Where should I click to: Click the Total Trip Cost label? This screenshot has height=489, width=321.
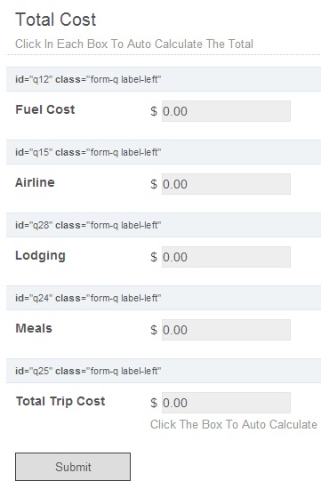[60, 401]
